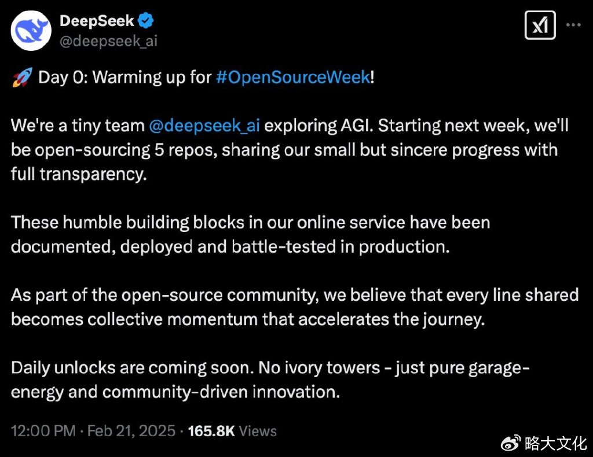Screen dimensions: 593x457
Task: Click the Weibo logo watermark
Action: (x=510, y=444)
